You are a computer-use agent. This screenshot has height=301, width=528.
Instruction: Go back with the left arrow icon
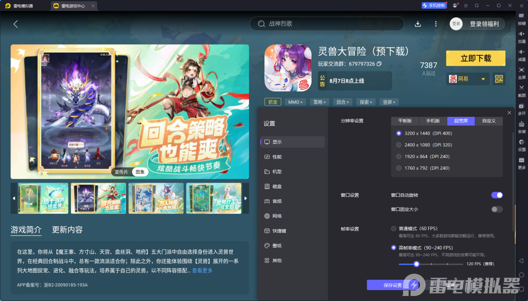coord(15,24)
